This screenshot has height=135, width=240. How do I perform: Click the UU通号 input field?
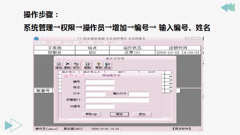pyautogui.click(x=100, y=106)
